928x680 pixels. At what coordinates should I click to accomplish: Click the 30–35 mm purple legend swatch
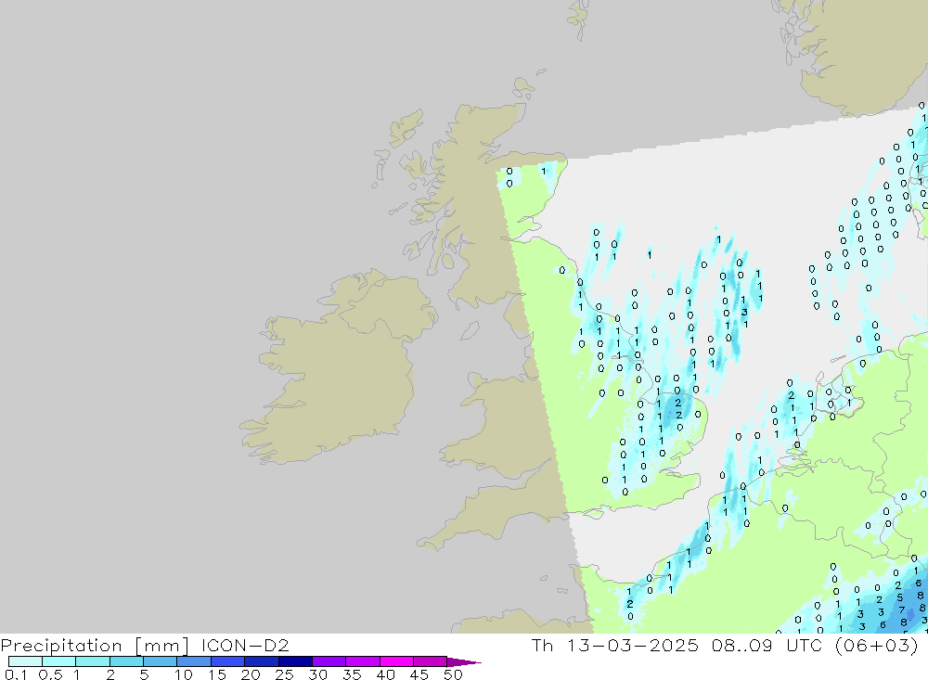(329, 661)
